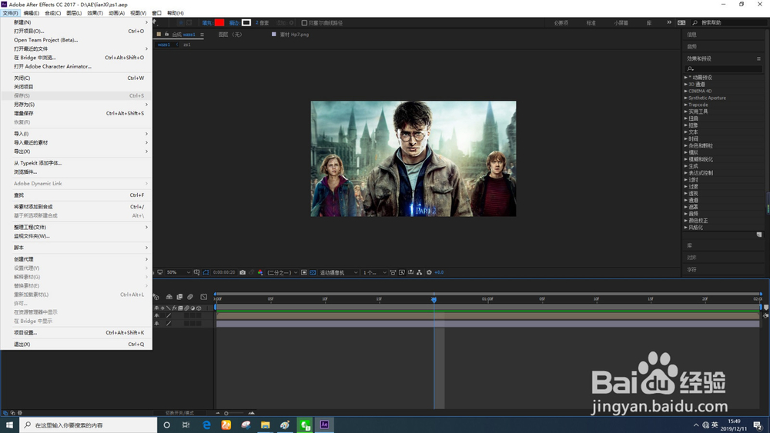Click the show channel RGB color icon
This screenshot has height=433, width=770.
[x=260, y=272]
